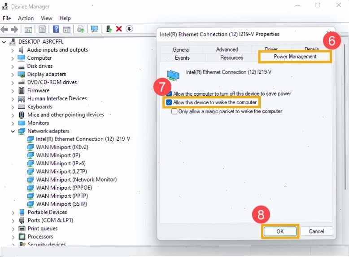Select WAN Miniport (IPv6) adapter
Screen dimensions: 349x257
[x=61, y=164]
